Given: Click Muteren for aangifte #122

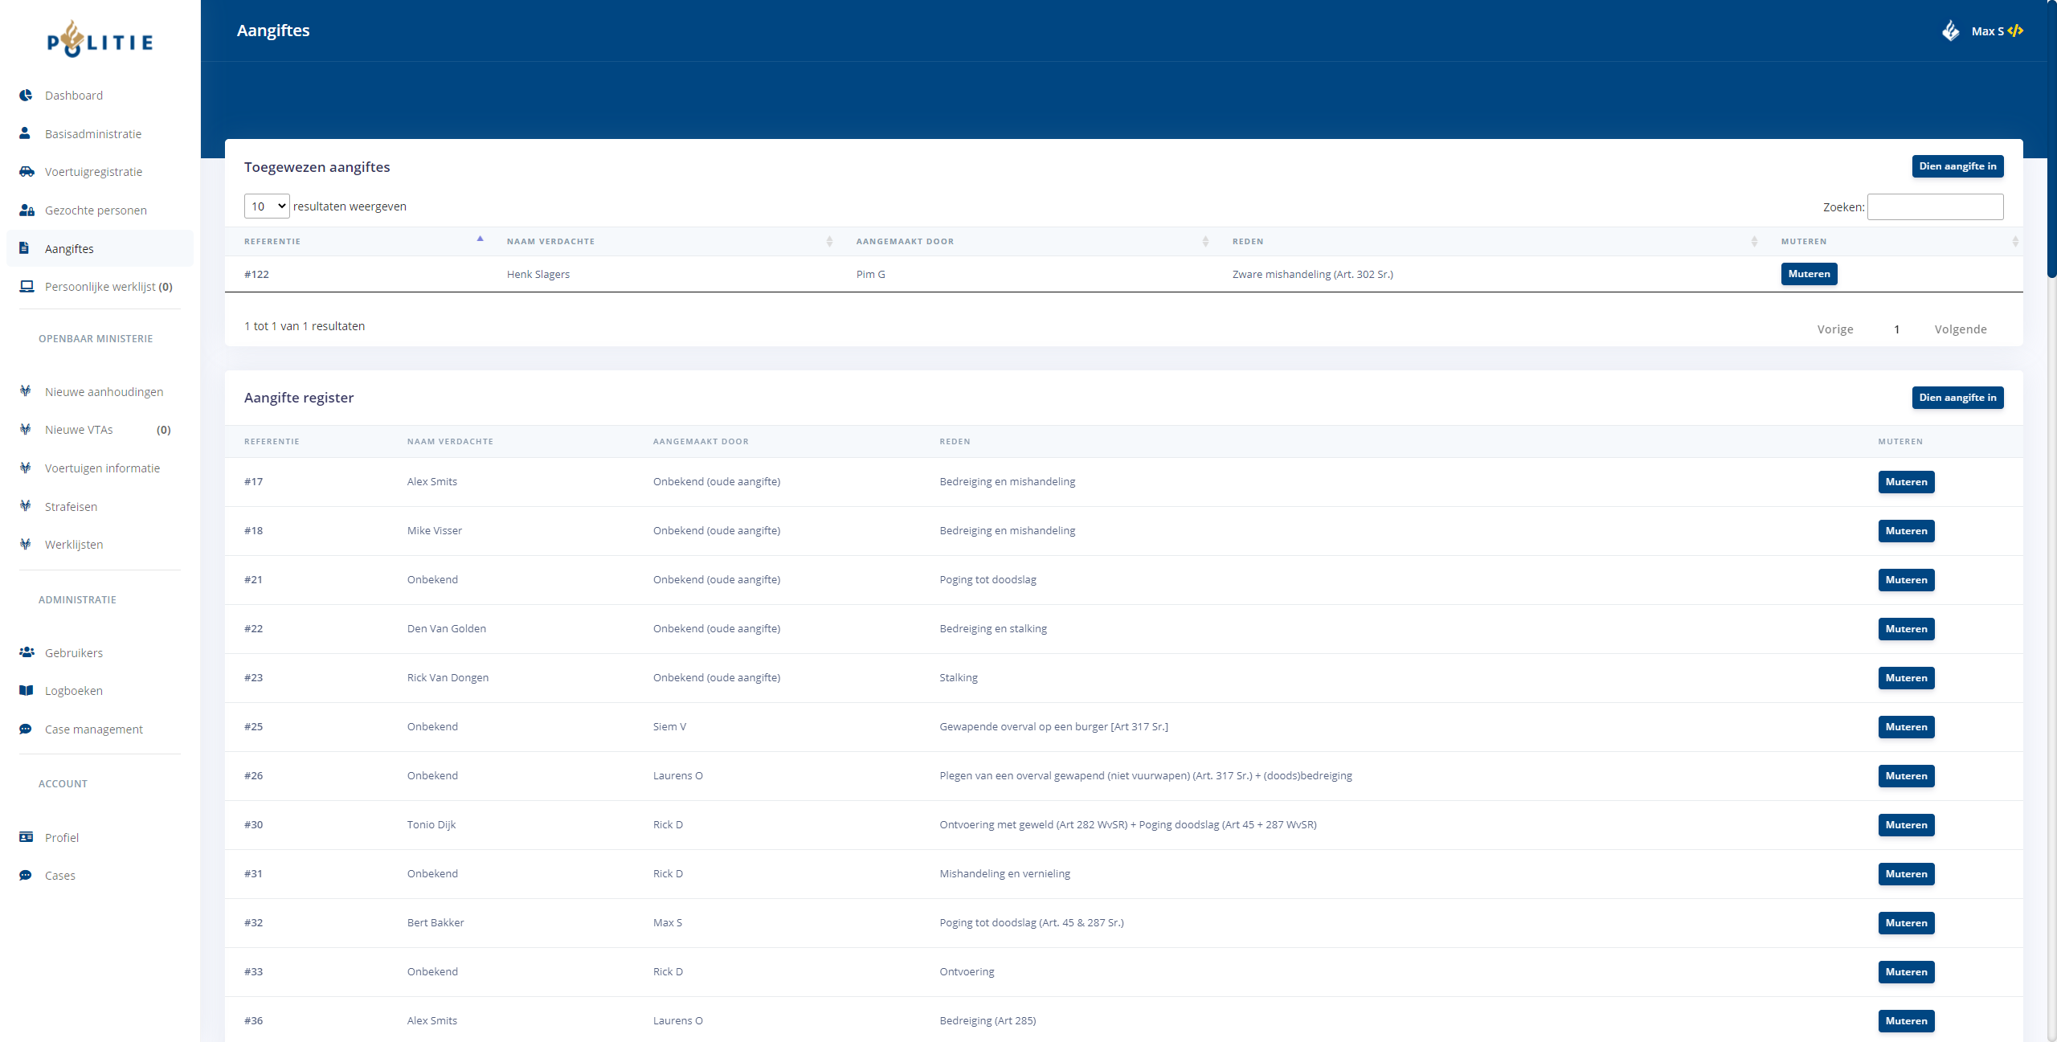Looking at the screenshot, I should pyautogui.click(x=1809, y=274).
